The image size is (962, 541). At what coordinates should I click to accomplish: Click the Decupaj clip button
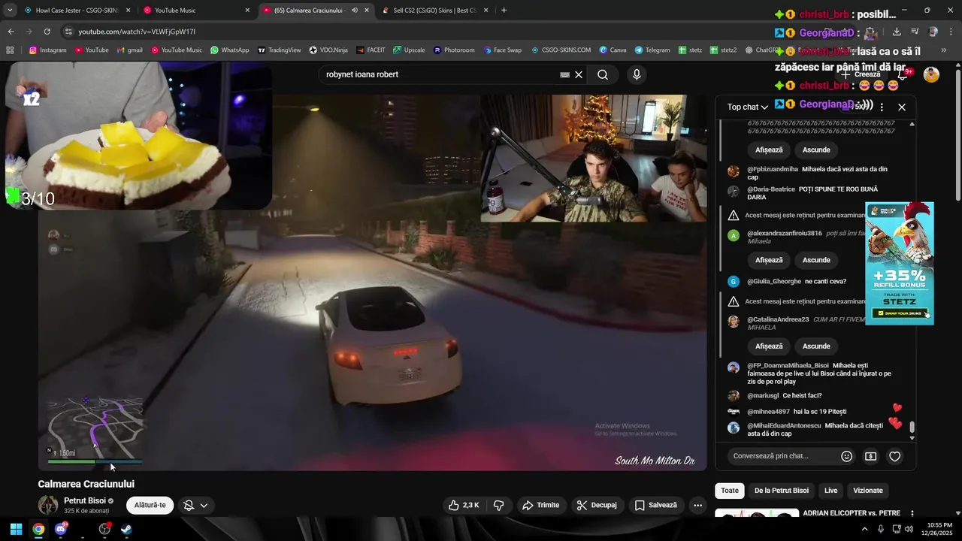click(x=597, y=505)
